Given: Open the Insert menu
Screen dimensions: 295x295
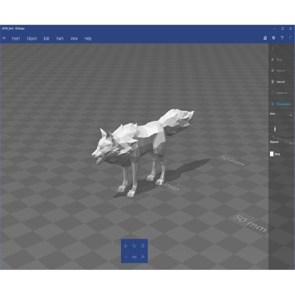Looking at the screenshot, I should pos(16,39).
